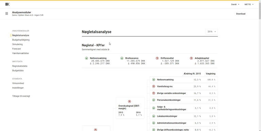This screenshot has height=131, width=261.
Task: Click green arrow icon beside Bruttoavance KPI
Action: [122, 58]
